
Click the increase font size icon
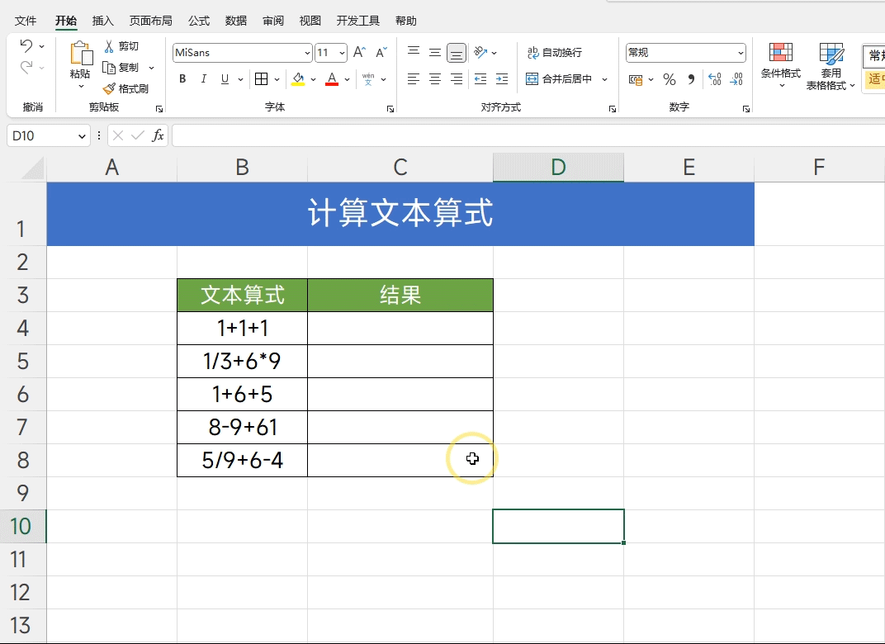(x=360, y=53)
